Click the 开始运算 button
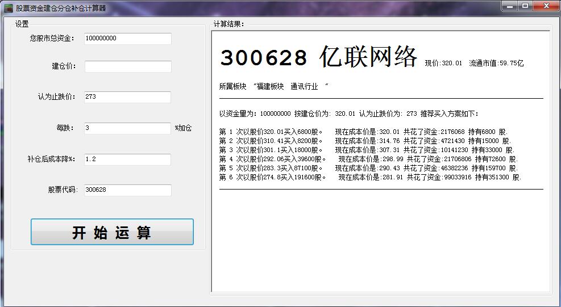The height and width of the screenshot is (307, 561). pos(112,232)
